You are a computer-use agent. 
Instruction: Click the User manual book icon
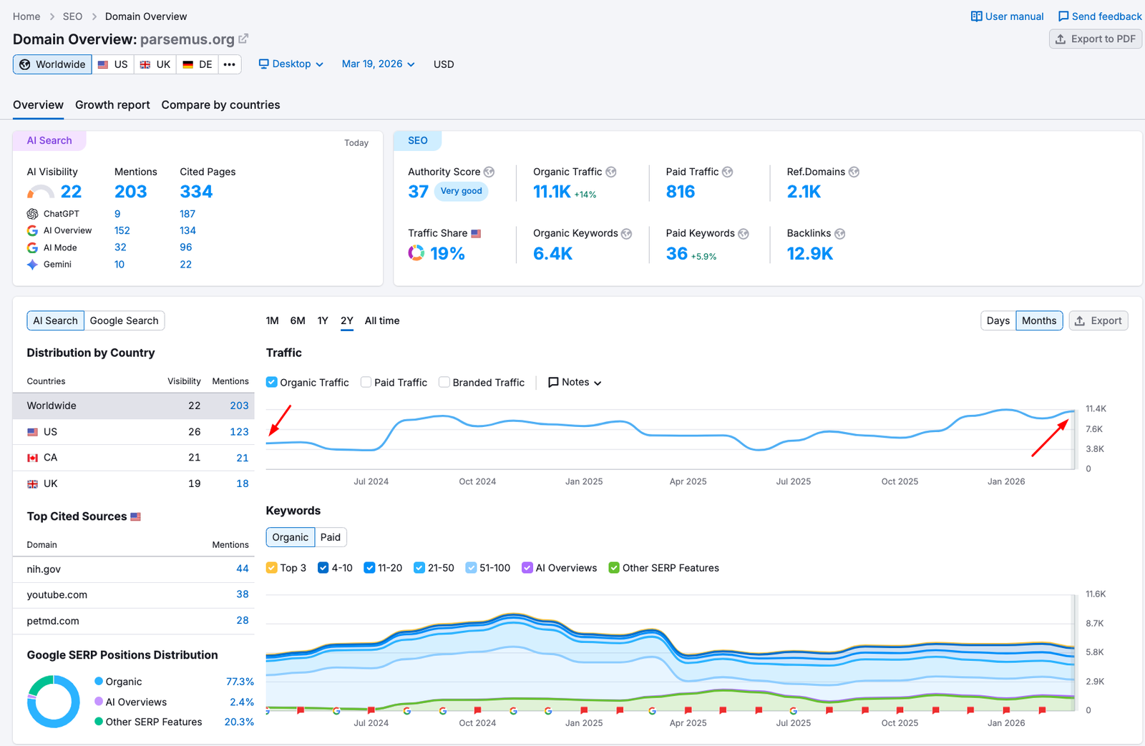pos(976,16)
